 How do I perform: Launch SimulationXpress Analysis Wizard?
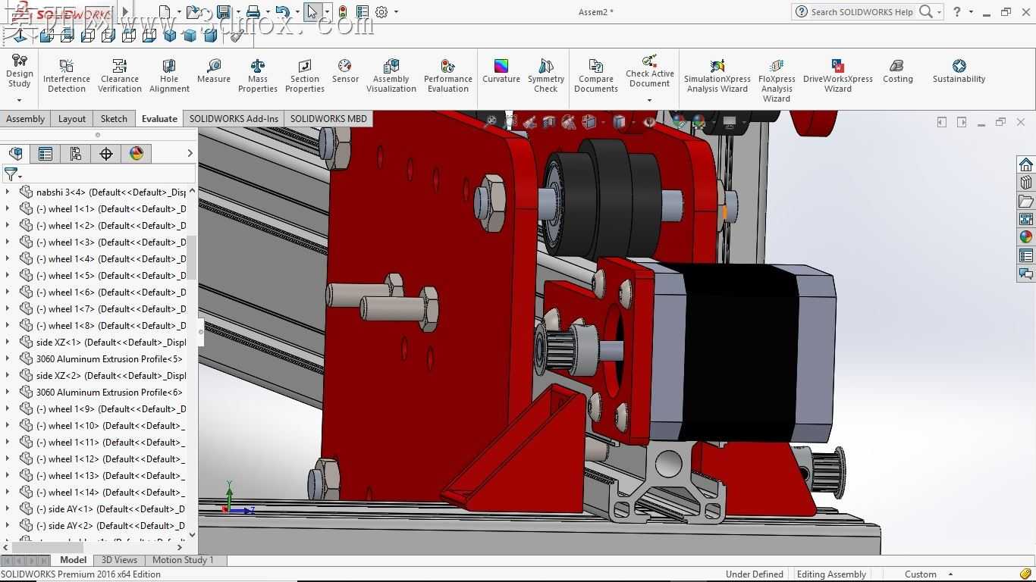click(x=717, y=76)
